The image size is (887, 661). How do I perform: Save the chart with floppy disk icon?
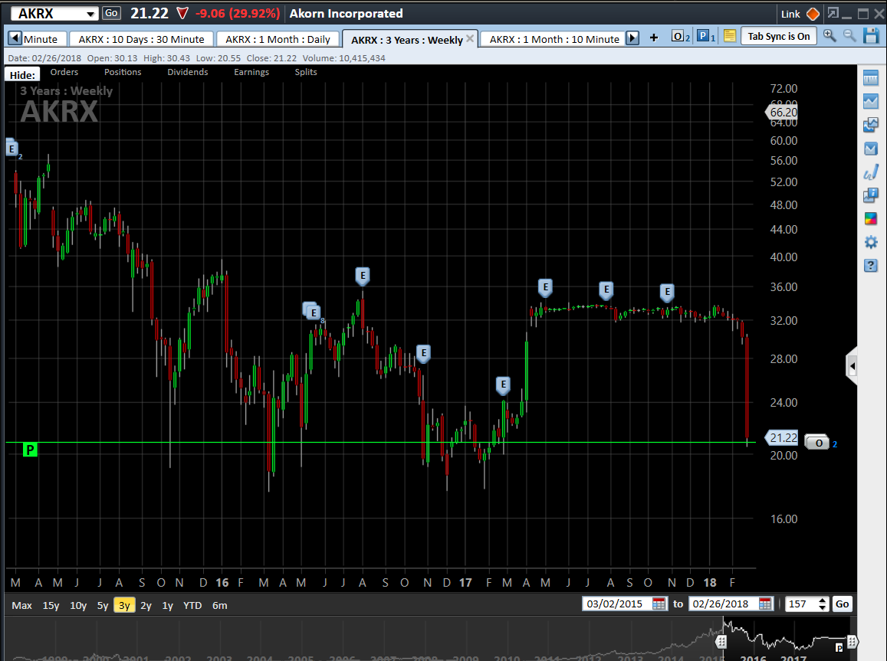tap(871, 36)
